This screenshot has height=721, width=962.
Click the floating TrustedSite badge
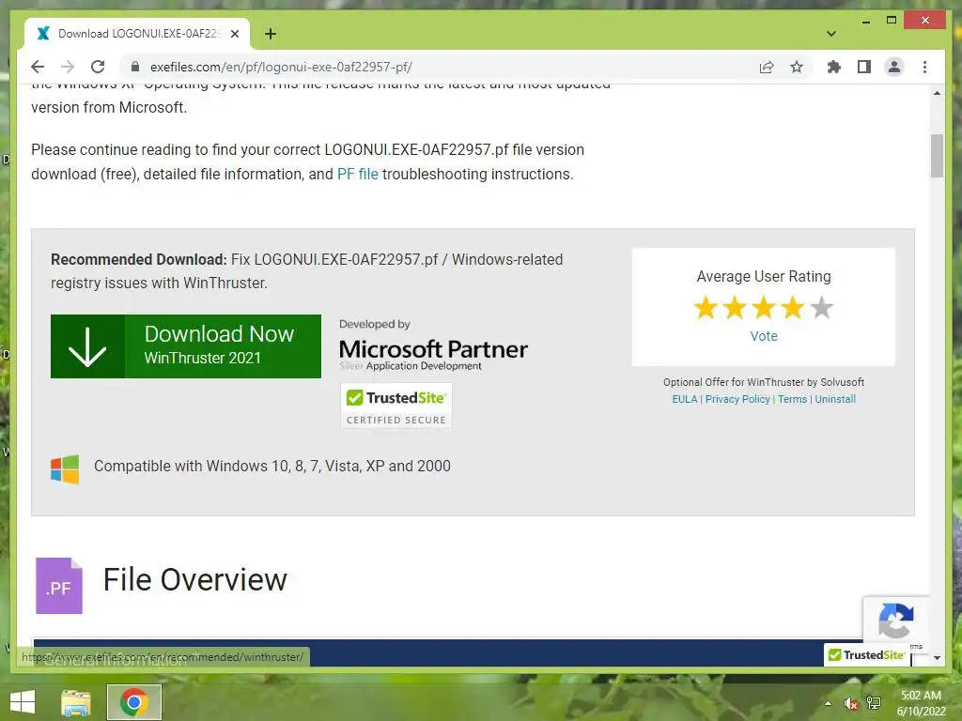coord(867,654)
